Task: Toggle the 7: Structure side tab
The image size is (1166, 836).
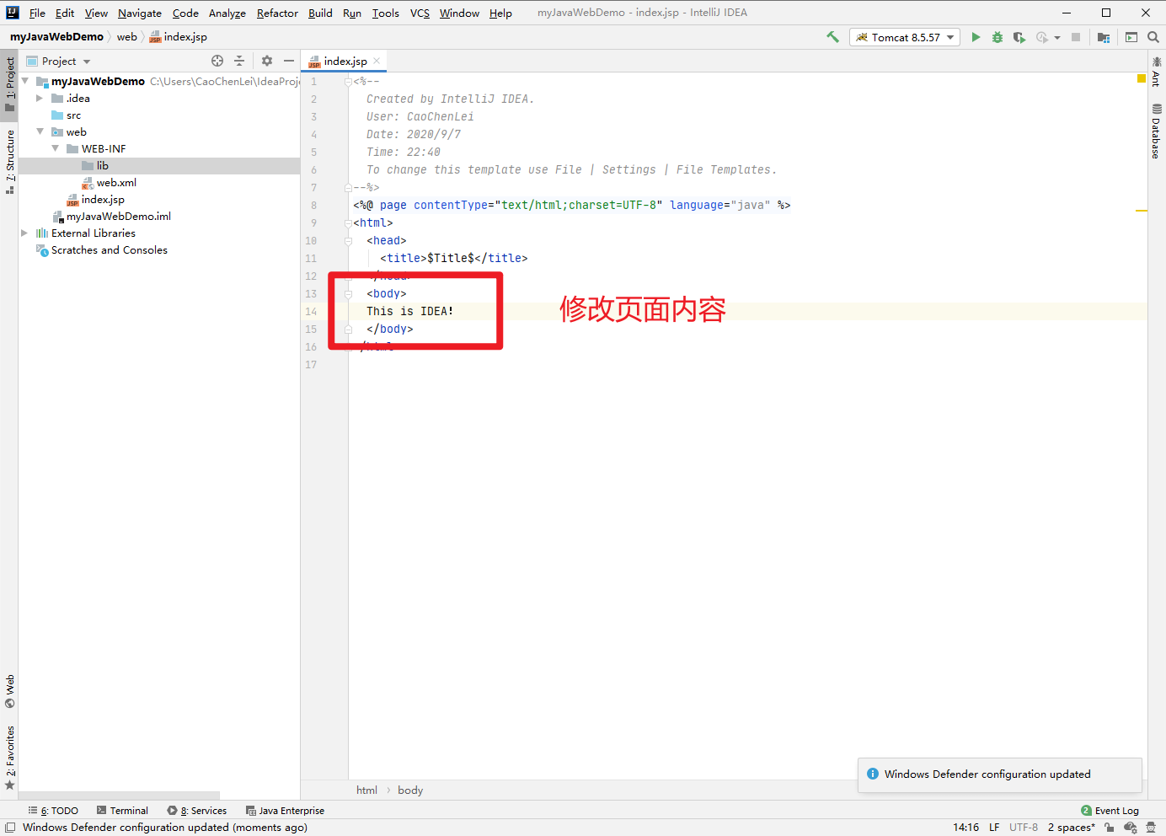Action: (x=9, y=162)
